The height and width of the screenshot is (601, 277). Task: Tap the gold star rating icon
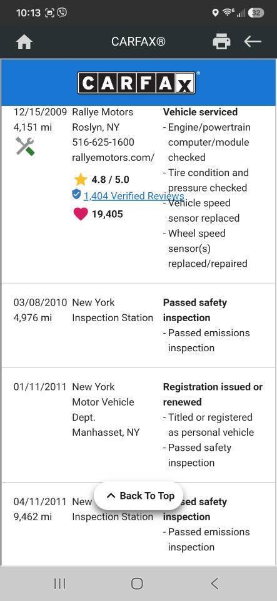point(80,180)
